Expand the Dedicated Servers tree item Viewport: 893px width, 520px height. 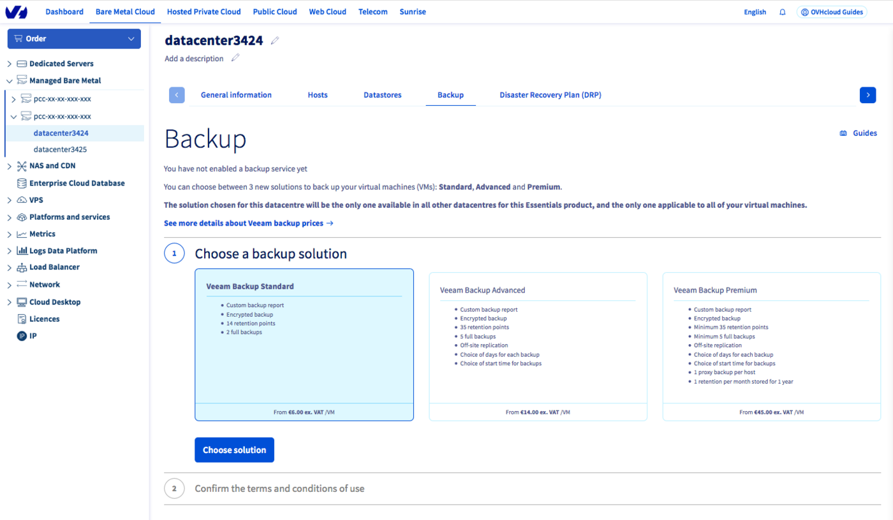coord(8,63)
